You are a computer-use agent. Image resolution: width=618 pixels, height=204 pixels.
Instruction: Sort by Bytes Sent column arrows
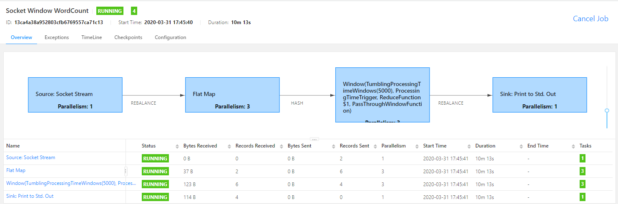333,146
